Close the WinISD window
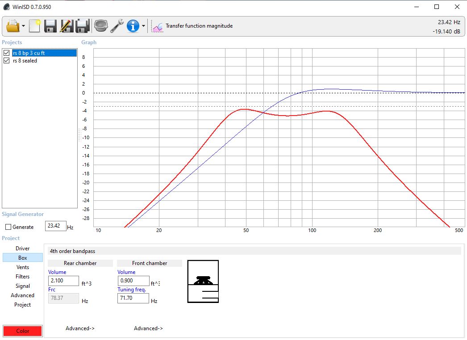The width and height of the screenshot is (467, 340). click(457, 7)
